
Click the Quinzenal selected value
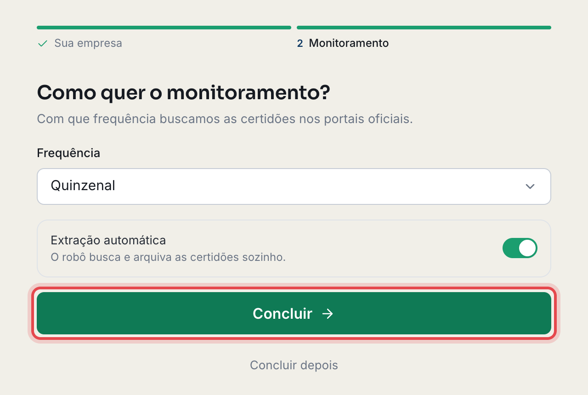coord(83,186)
